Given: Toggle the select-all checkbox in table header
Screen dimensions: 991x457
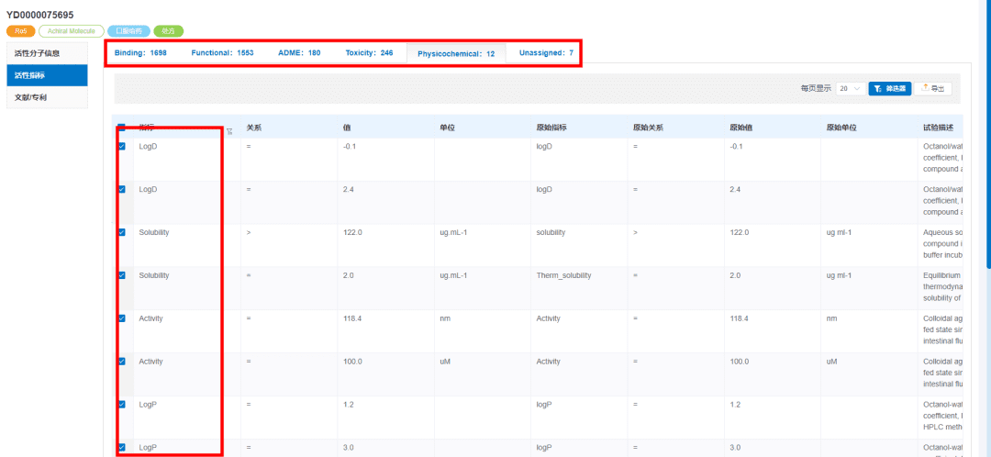Looking at the screenshot, I should pyautogui.click(x=122, y=127).
